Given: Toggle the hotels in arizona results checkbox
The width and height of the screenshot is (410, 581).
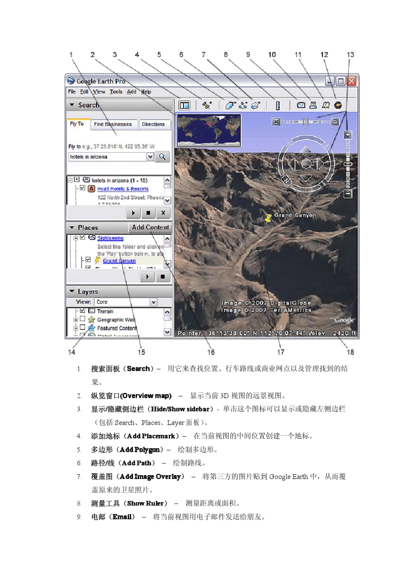Looking at the screenshot, I should 77,179.
